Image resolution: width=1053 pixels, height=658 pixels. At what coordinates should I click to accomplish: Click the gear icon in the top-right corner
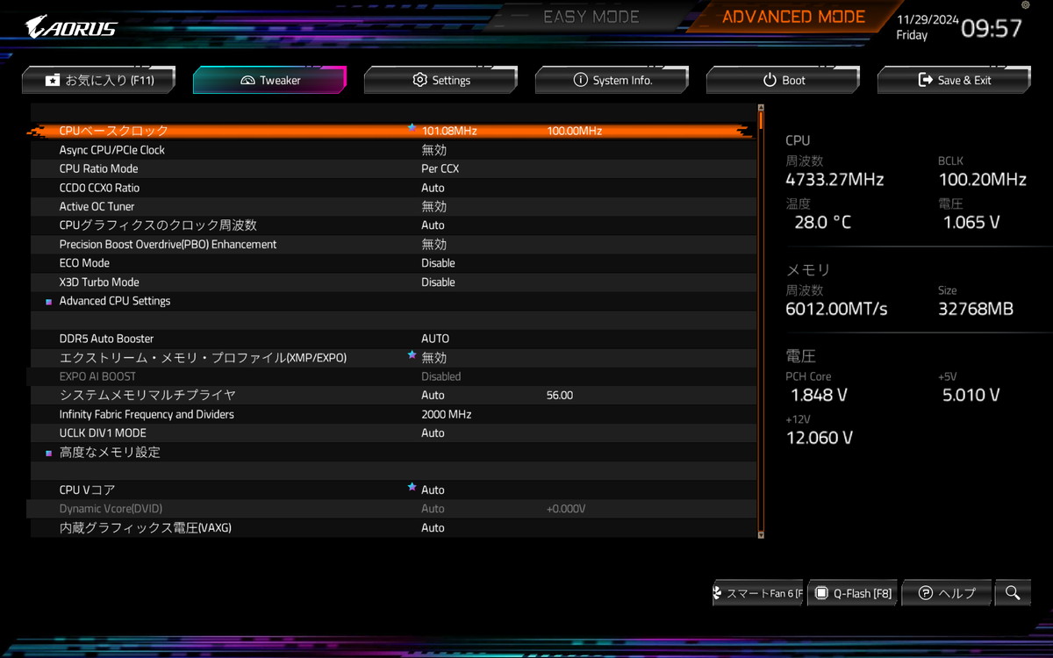coord(1025,5)
